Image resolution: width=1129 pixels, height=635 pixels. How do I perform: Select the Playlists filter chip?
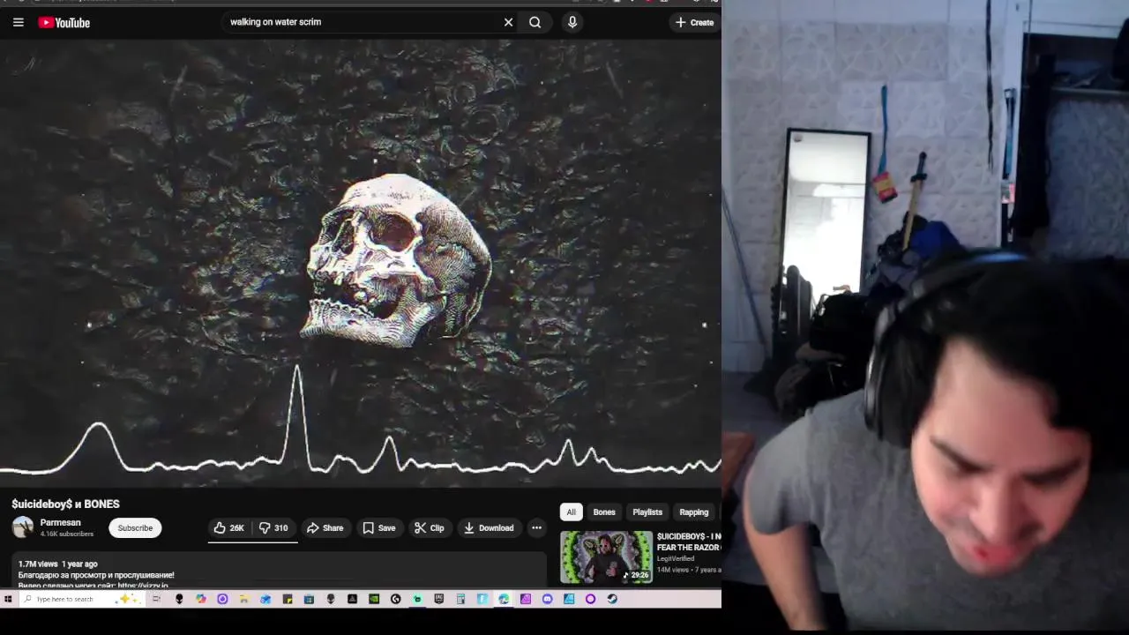(647, 512)
